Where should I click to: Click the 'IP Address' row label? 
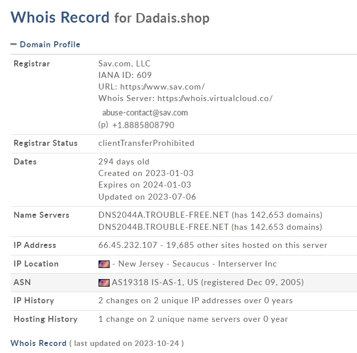(x=35, y=245)
